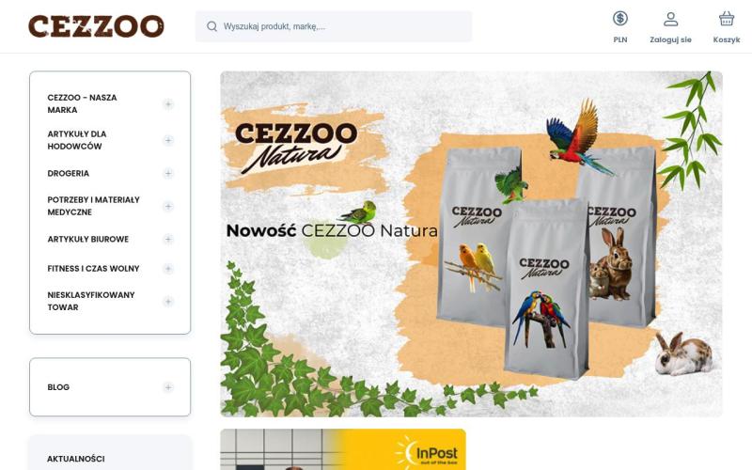752x470 pixels.
Task: Expand POTRZEBY I MATERIAŁY MEDYCZNE plus icon
Action: pyautogui.click(x=168, y=206)
